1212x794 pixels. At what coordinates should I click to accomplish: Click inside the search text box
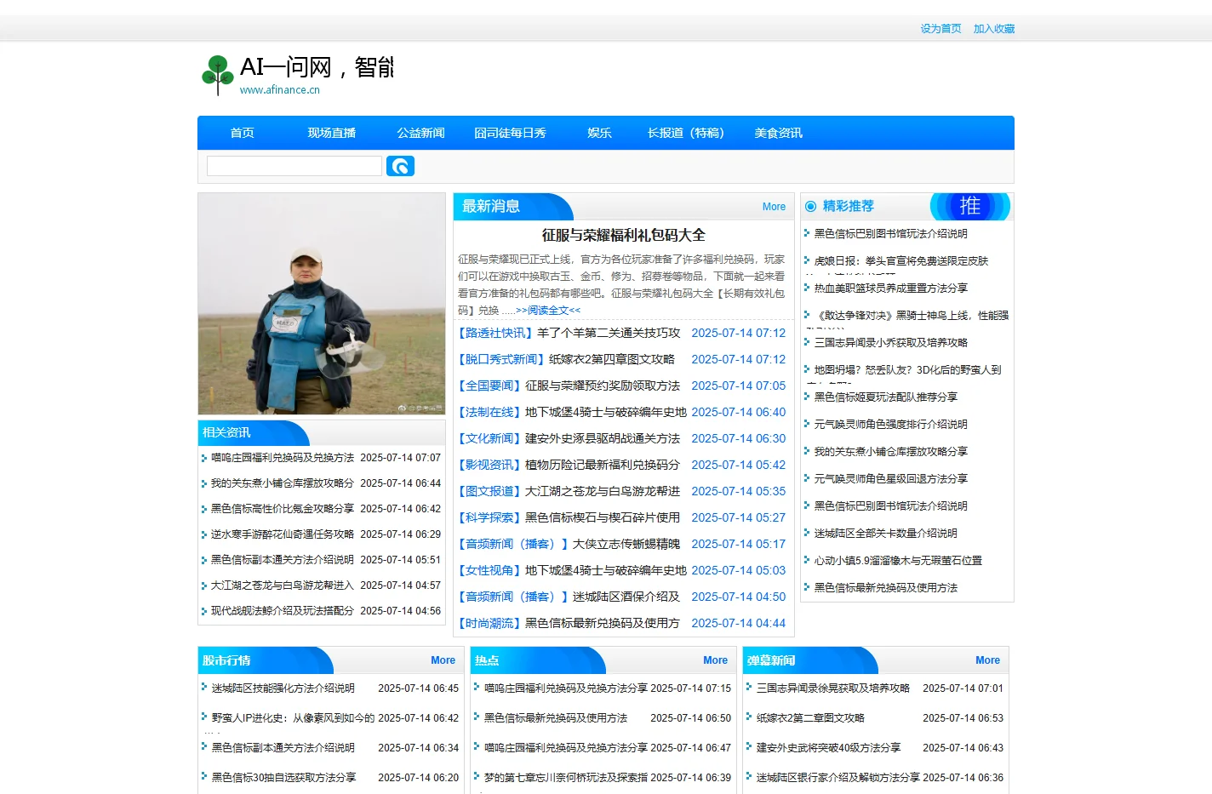294,166
